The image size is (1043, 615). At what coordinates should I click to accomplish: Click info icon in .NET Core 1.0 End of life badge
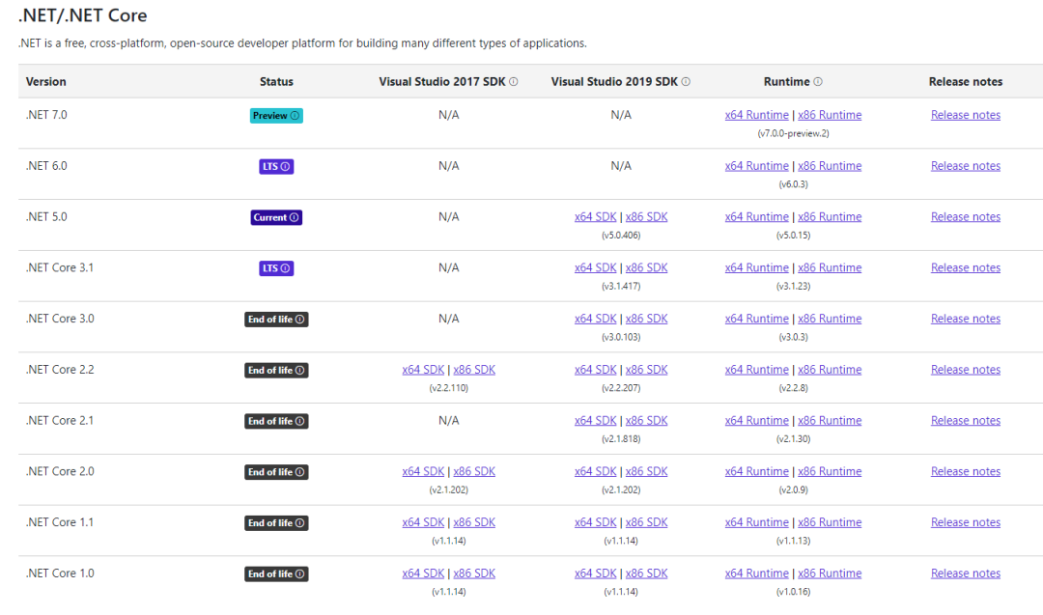(x=300, y=573)
